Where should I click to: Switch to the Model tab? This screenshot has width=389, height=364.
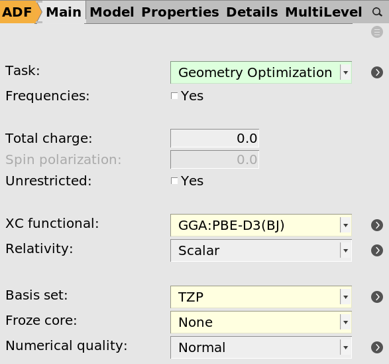point(112,12)
